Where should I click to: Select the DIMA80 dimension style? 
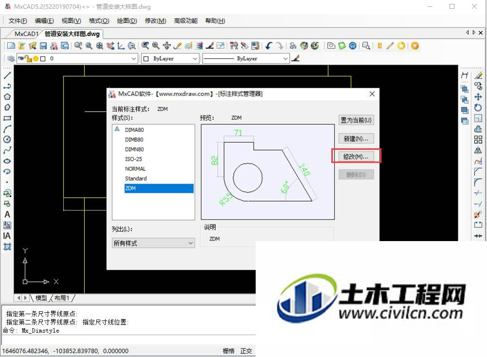[x=134, y=130]
